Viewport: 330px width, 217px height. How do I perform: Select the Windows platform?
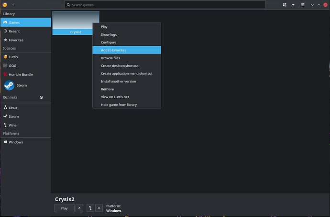[x=26, y=142]
